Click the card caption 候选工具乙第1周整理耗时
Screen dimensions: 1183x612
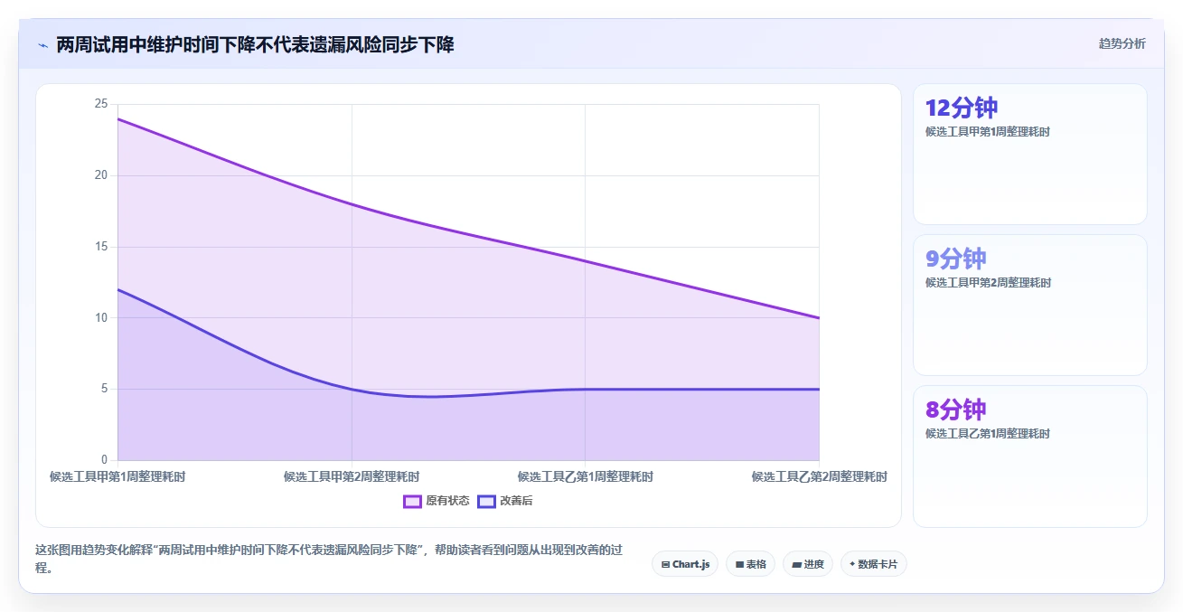[988, 434]
